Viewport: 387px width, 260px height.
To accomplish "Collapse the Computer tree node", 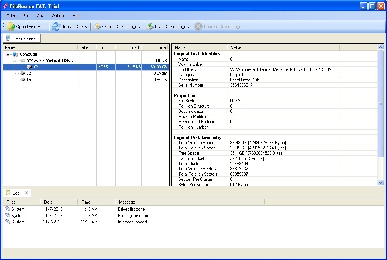I will pos(7,54).
